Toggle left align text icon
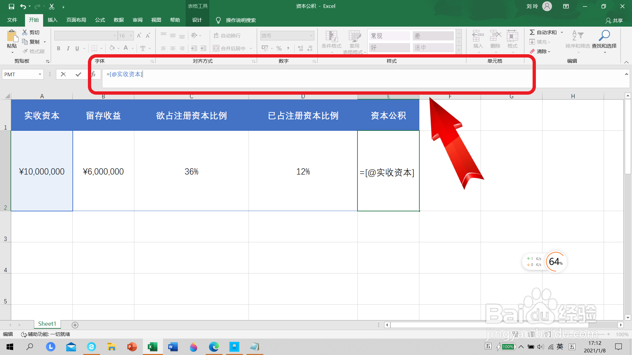 [x=163, y=48]
